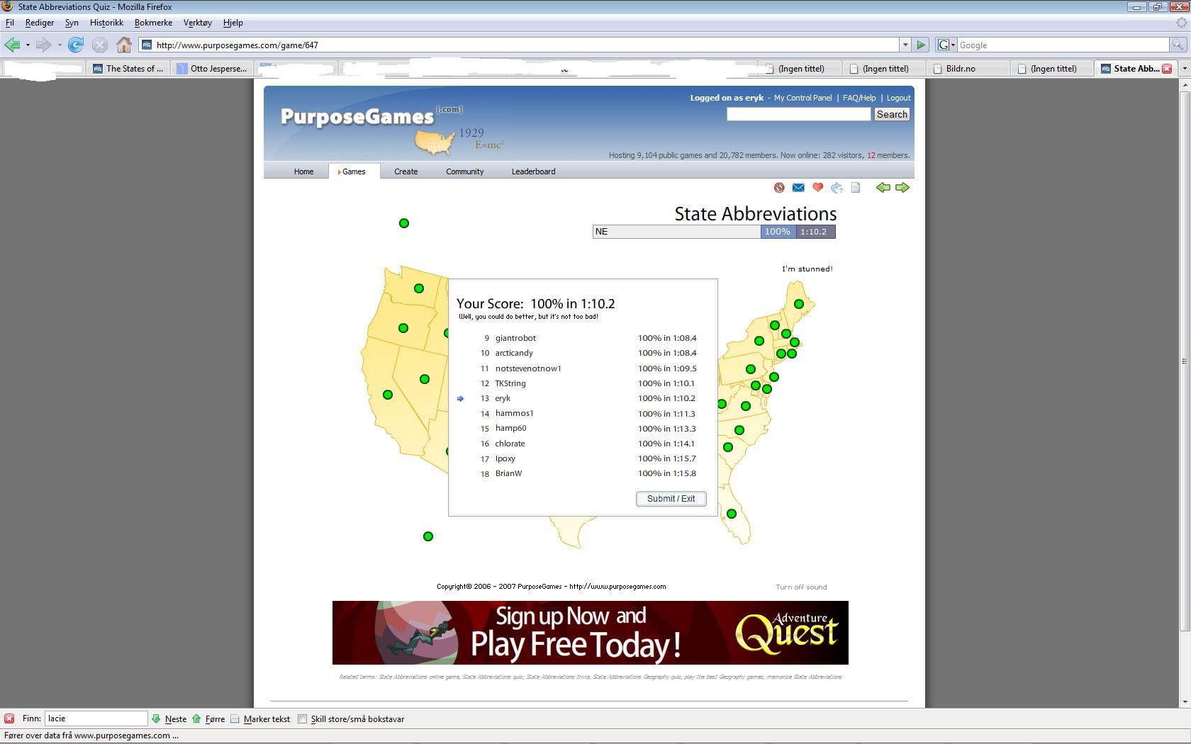Open the FAQ/Help link
1191x744 pixels.
pyautogui.click(x=859, y=98)
